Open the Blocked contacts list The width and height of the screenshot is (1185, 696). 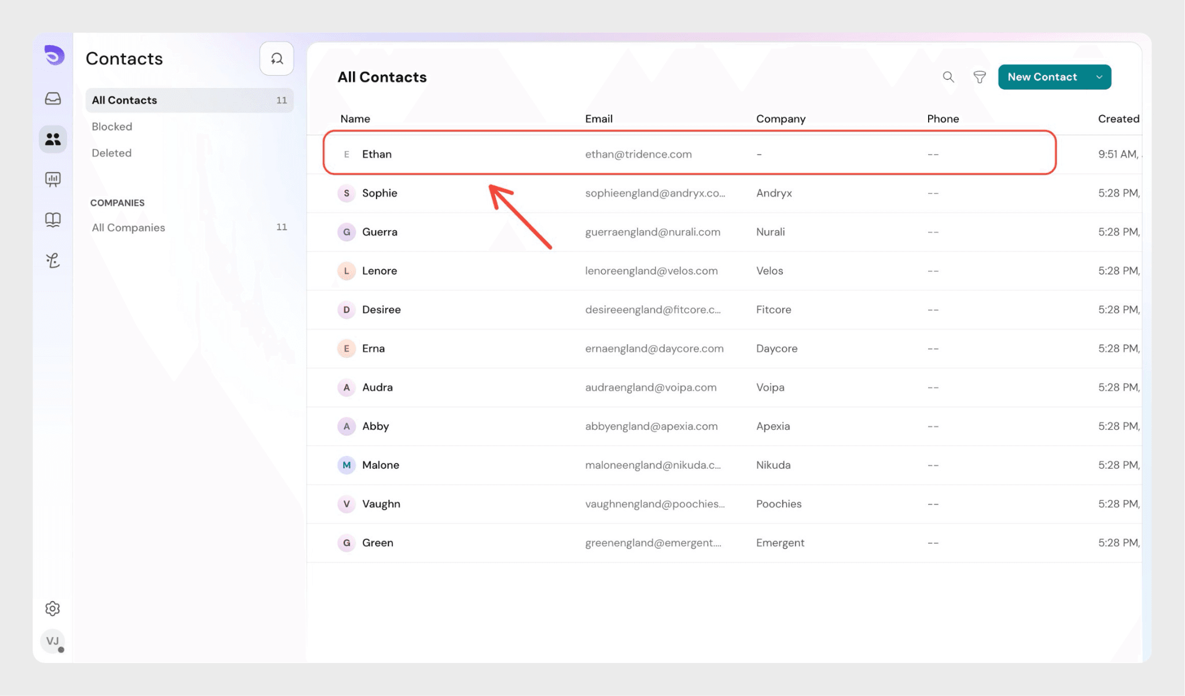(112, 127)
